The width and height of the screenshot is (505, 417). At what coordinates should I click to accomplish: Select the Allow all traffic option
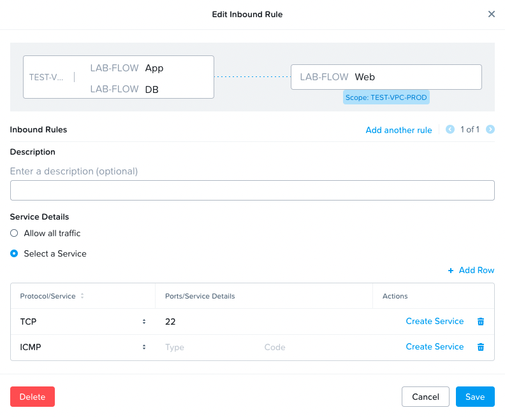[14, 233]
